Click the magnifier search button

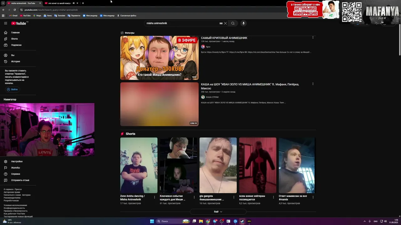[233, 23]
